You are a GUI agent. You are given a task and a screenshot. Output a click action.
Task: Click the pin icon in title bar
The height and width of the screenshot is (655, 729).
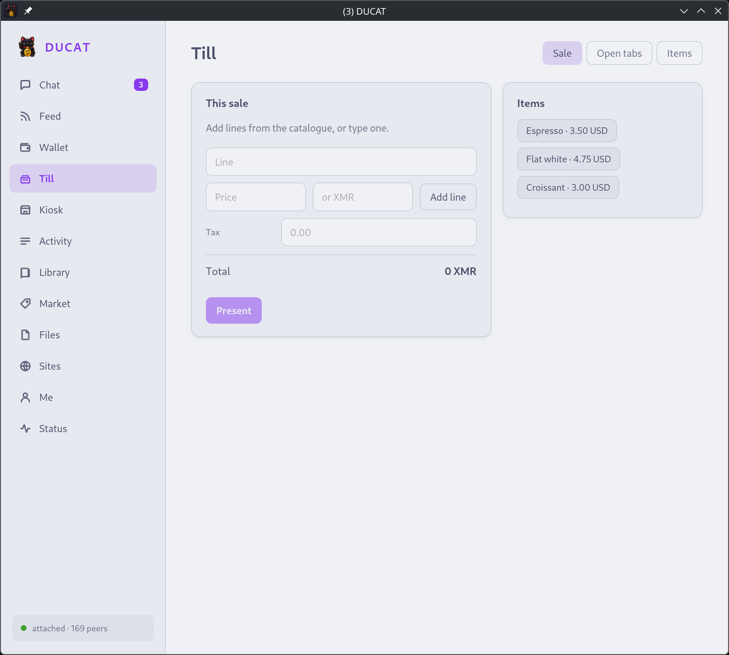tap(28, 11)
